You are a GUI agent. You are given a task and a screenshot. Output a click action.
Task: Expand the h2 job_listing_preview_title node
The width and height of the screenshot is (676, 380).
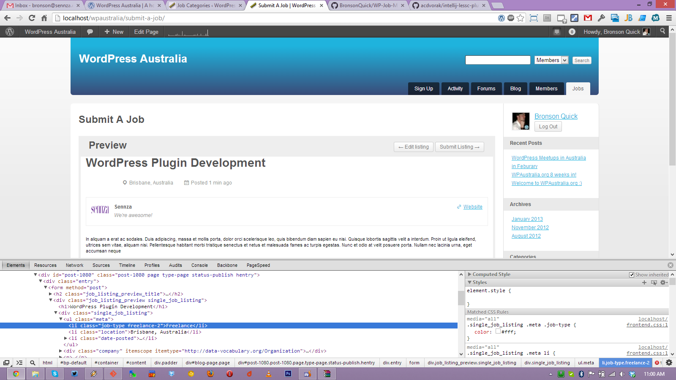pyautogui.click(x=51, y=294)
